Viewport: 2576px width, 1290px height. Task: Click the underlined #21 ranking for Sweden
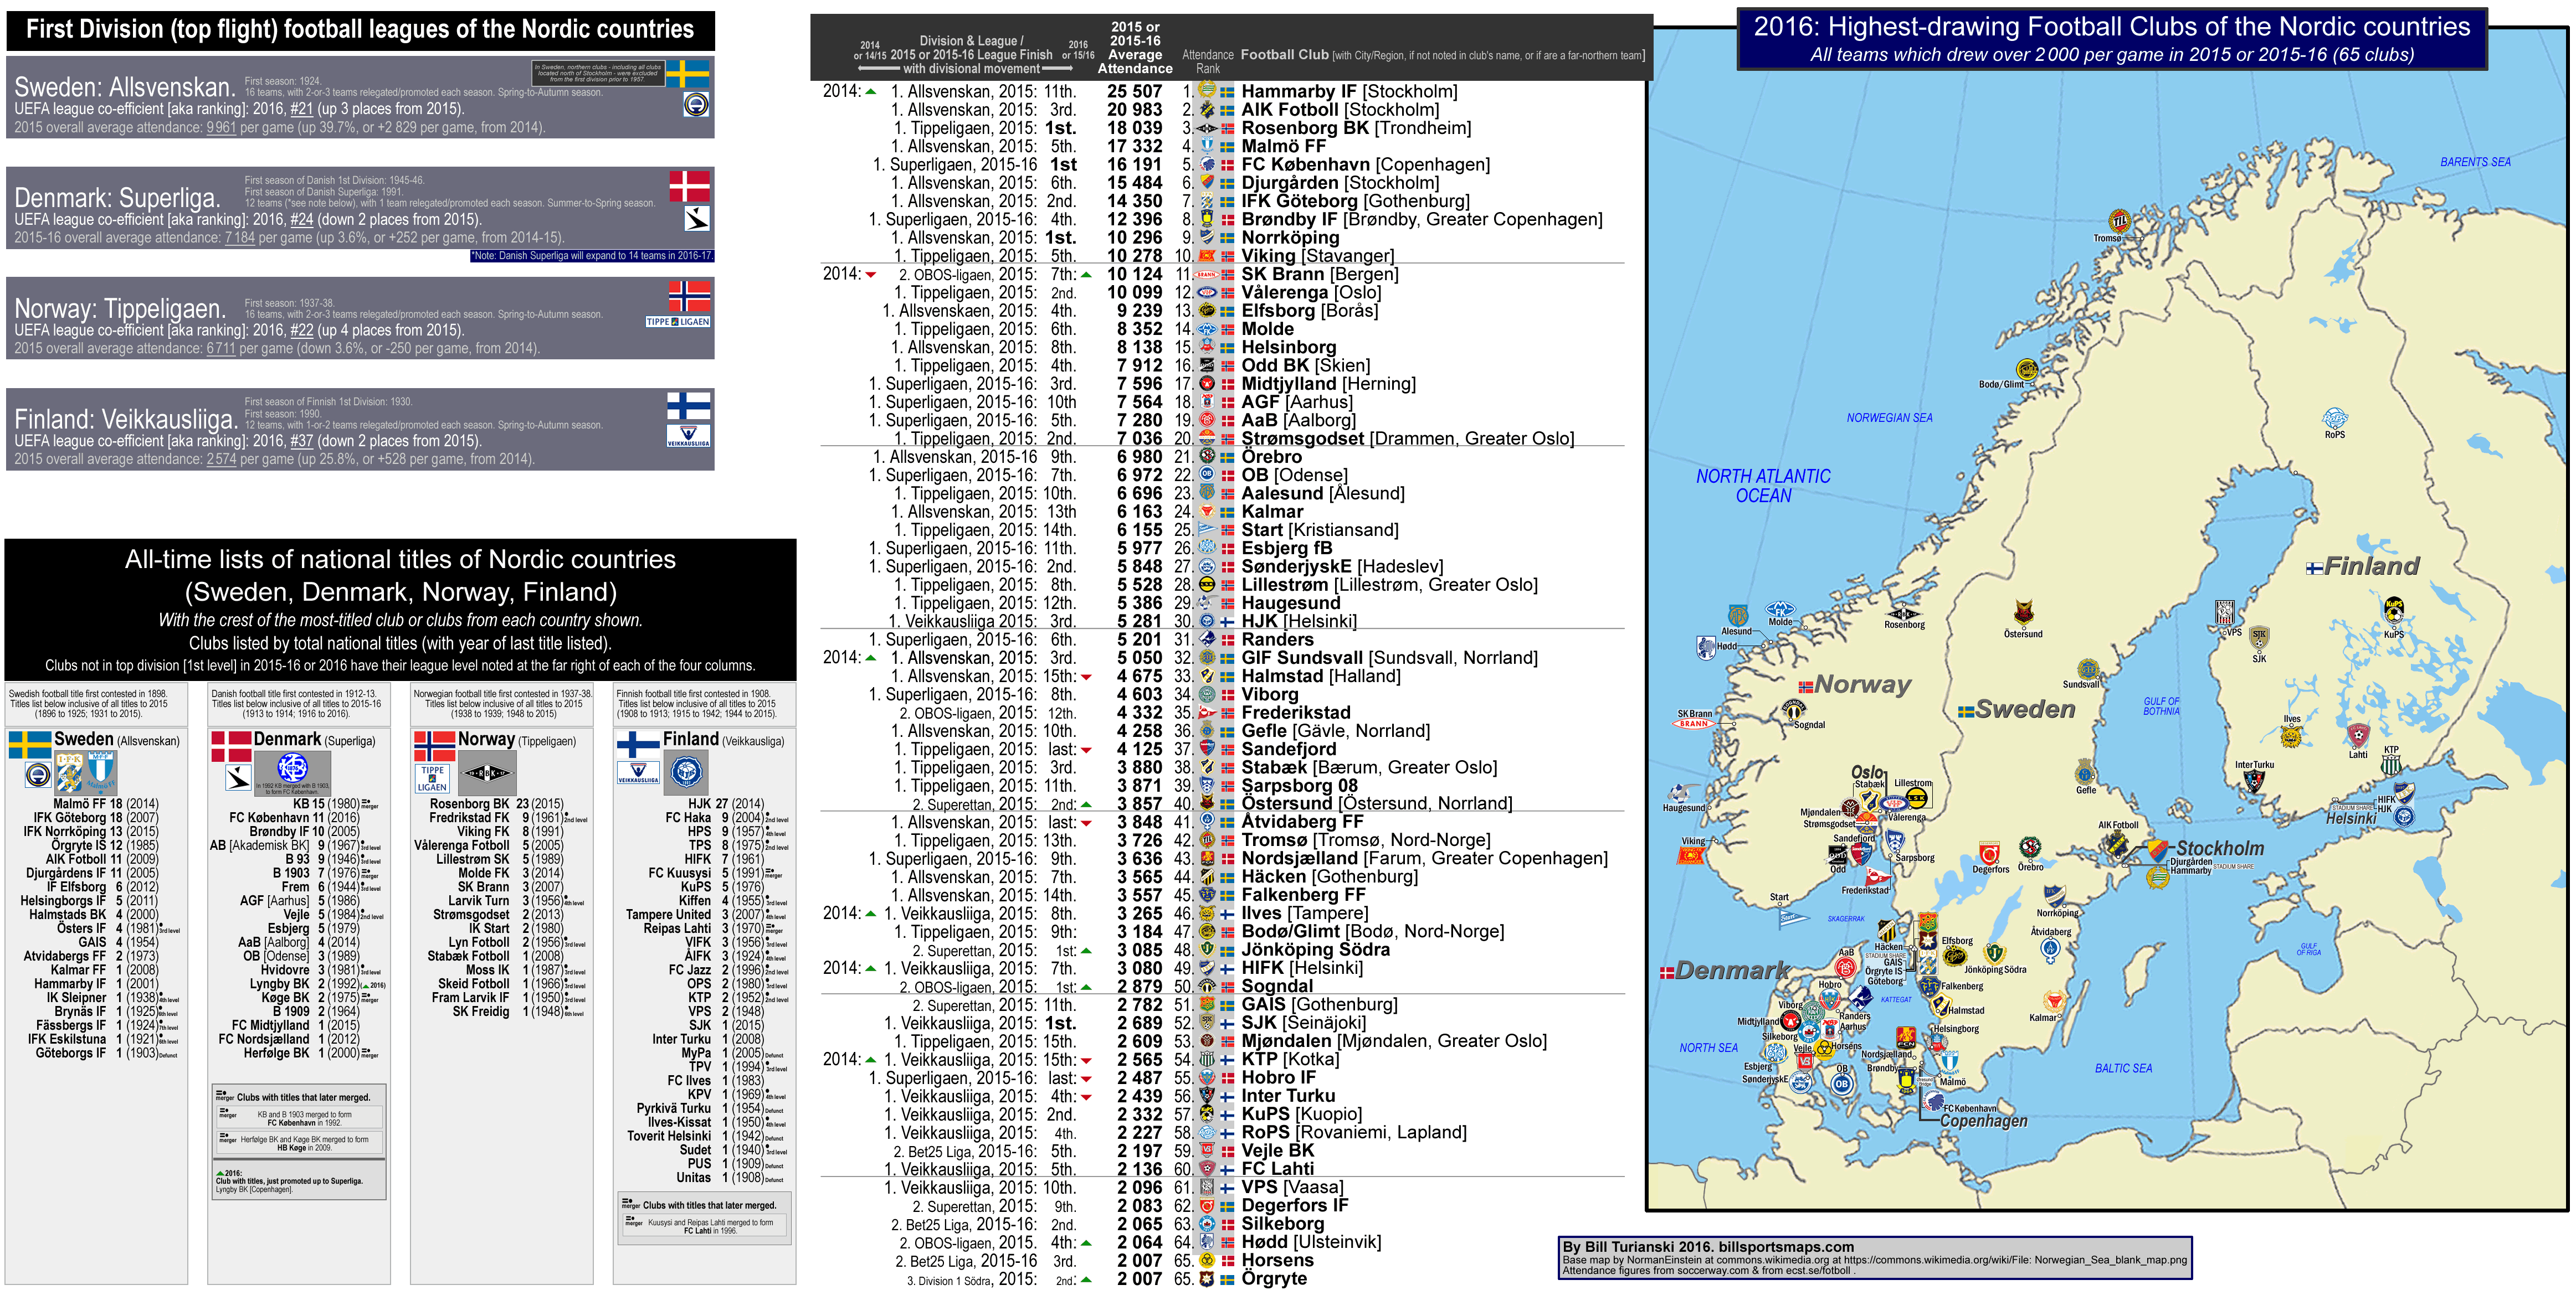point(301,109)
